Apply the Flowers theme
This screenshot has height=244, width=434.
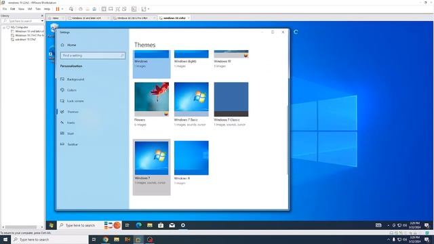(x=151, y=104)
